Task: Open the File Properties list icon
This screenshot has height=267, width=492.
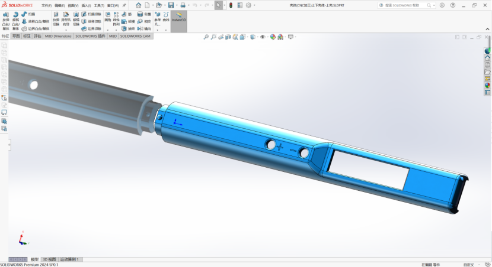Action: 239,5
